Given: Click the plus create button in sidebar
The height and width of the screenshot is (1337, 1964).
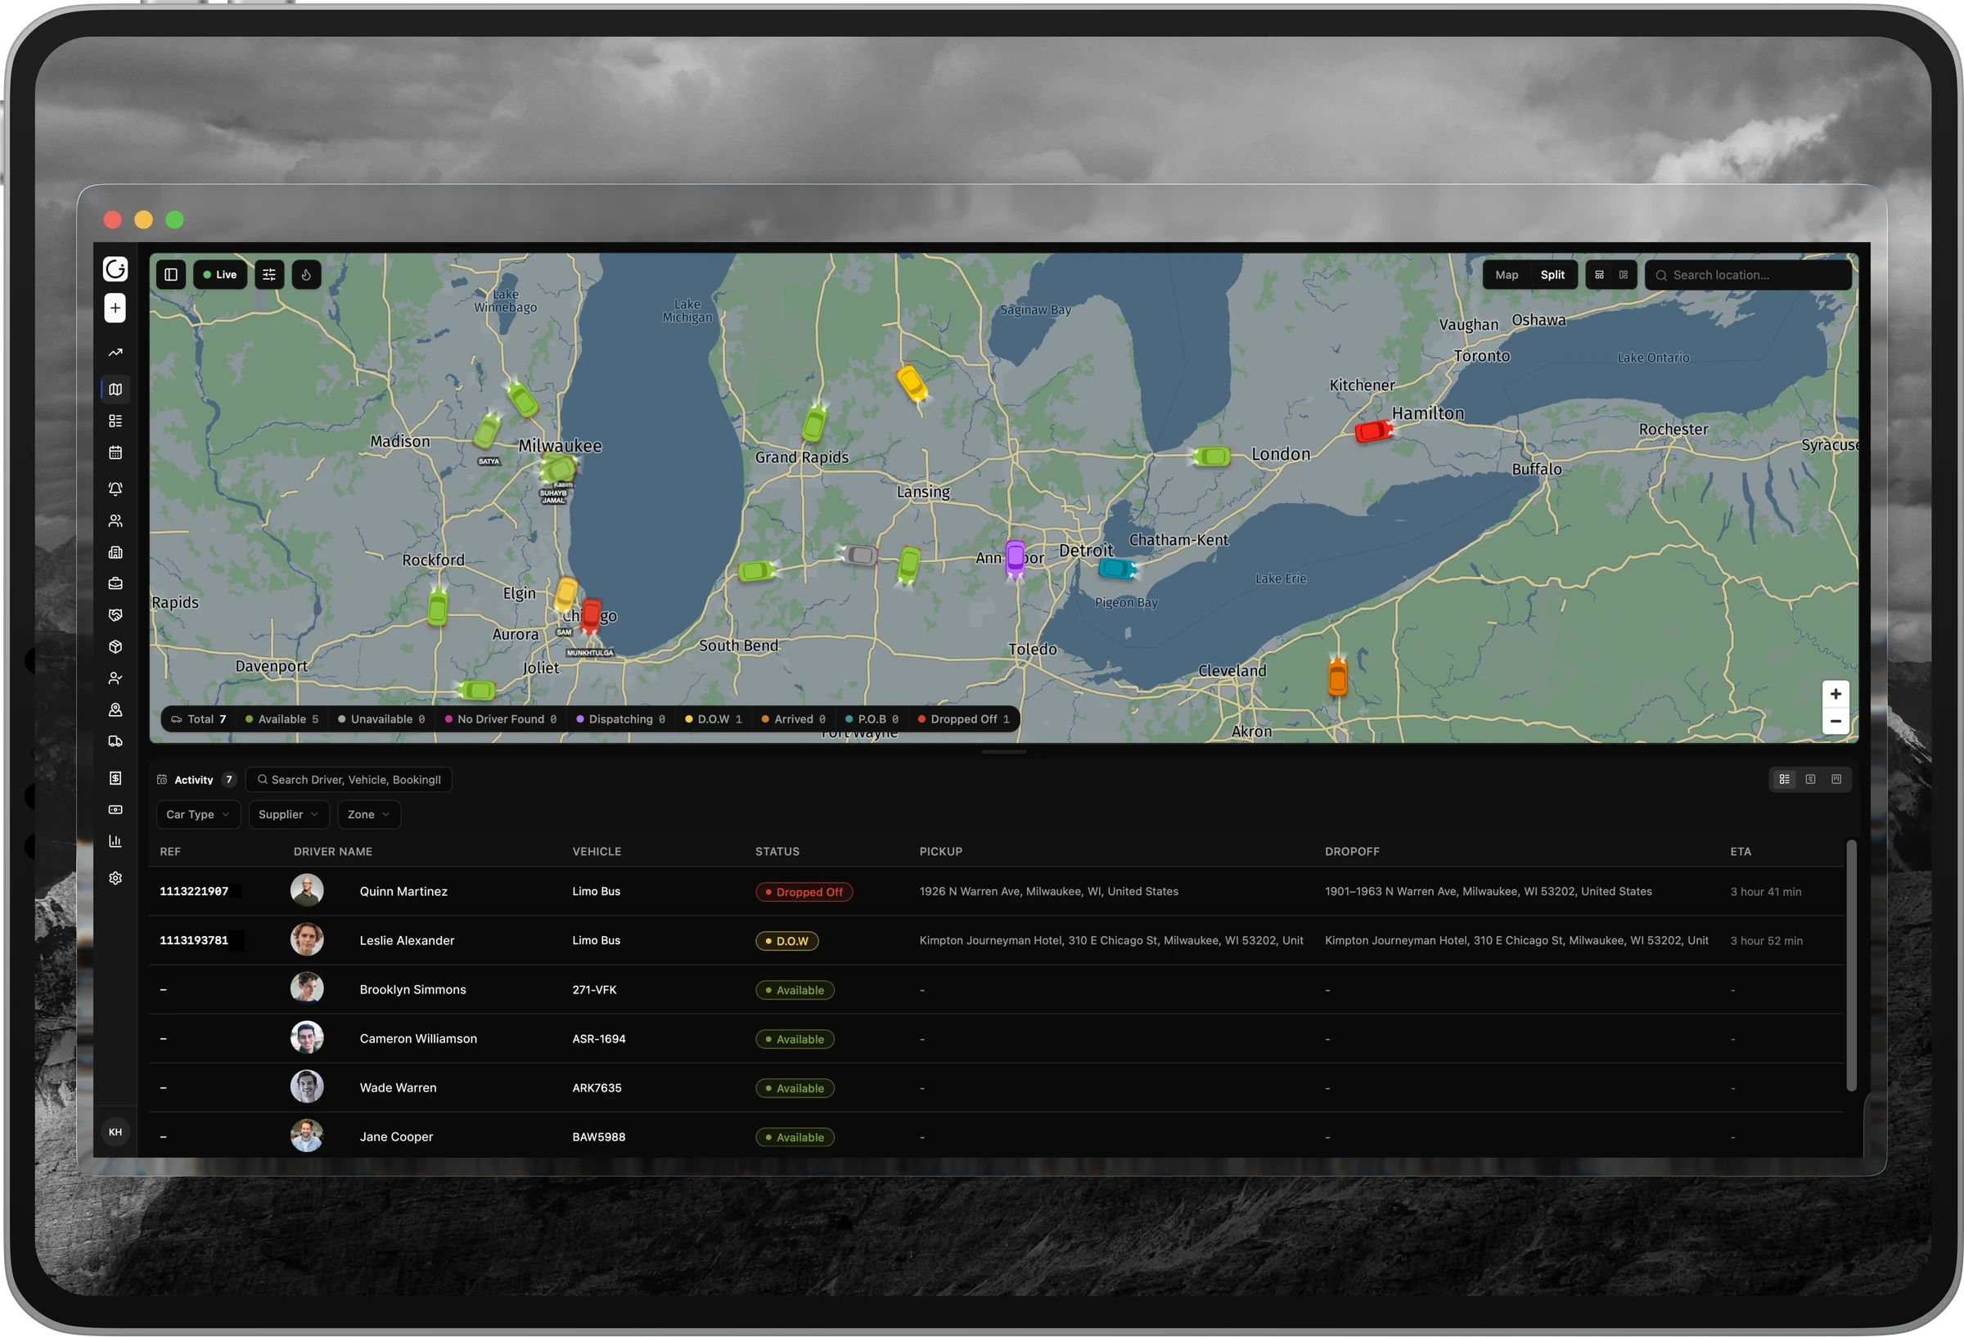Looking at the screenshot, I should tap(115, 308).
